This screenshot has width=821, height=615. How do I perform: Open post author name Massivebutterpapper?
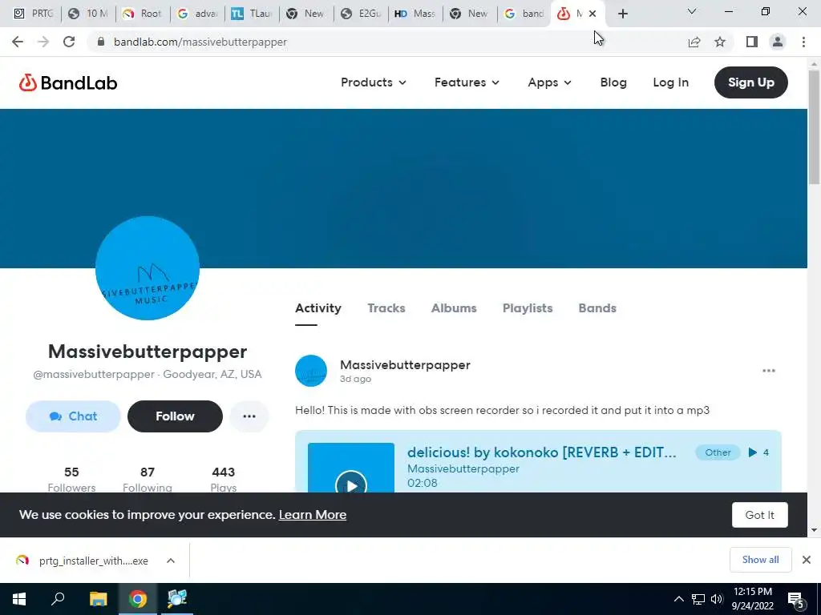point(405,365)
